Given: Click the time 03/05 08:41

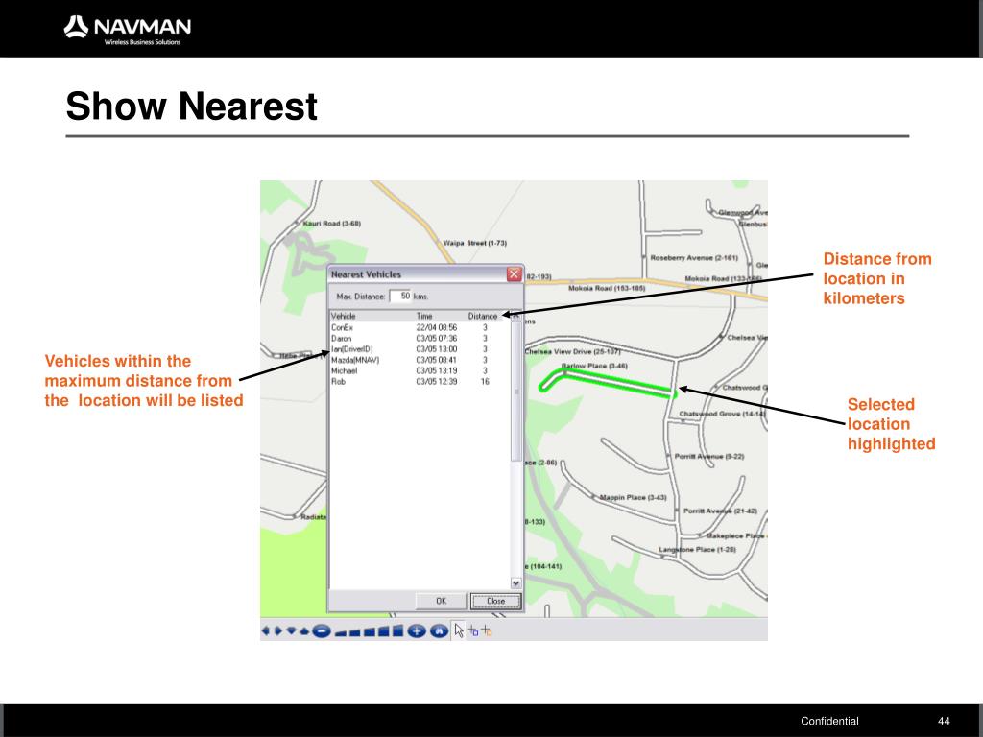Looking at the screenshot, I should point(437,360).
